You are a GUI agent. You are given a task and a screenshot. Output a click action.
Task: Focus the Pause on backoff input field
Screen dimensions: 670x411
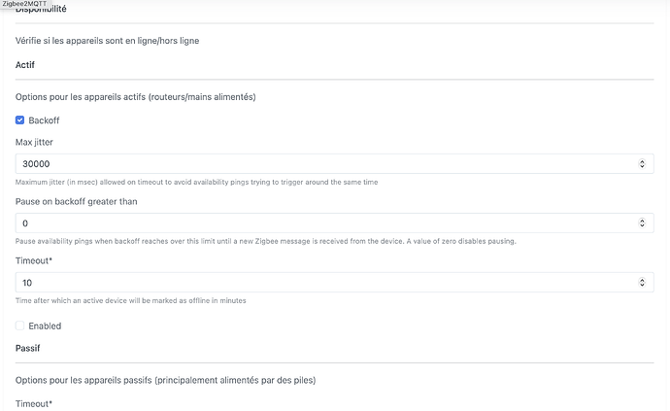coord(320,223)
